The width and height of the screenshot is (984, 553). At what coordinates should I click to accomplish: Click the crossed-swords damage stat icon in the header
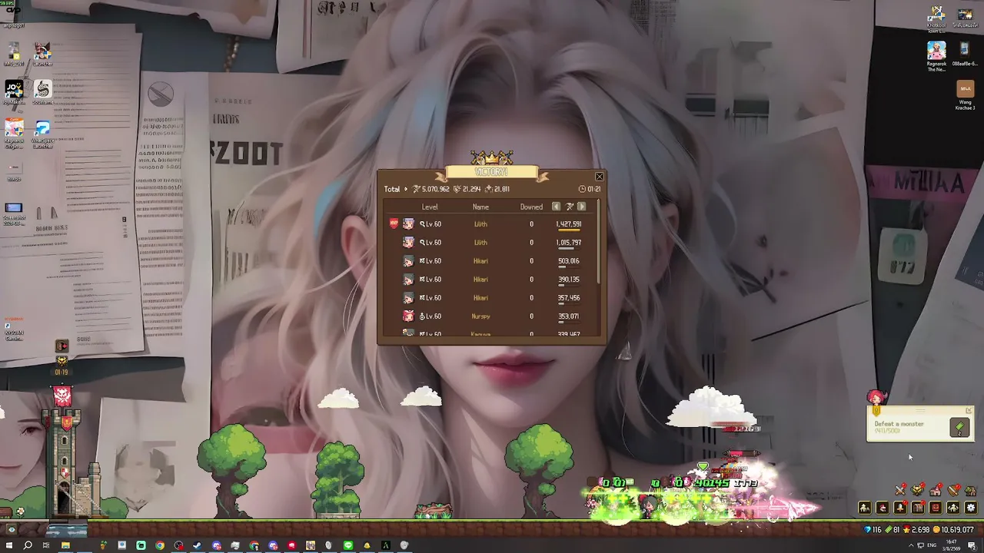pyautogui.click(x=570, y=207)
